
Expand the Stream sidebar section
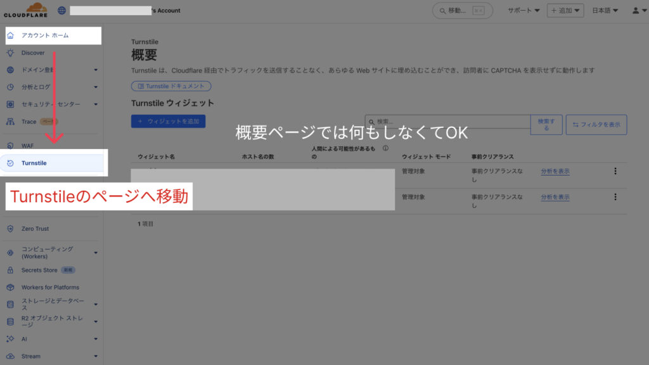[96, 356]
